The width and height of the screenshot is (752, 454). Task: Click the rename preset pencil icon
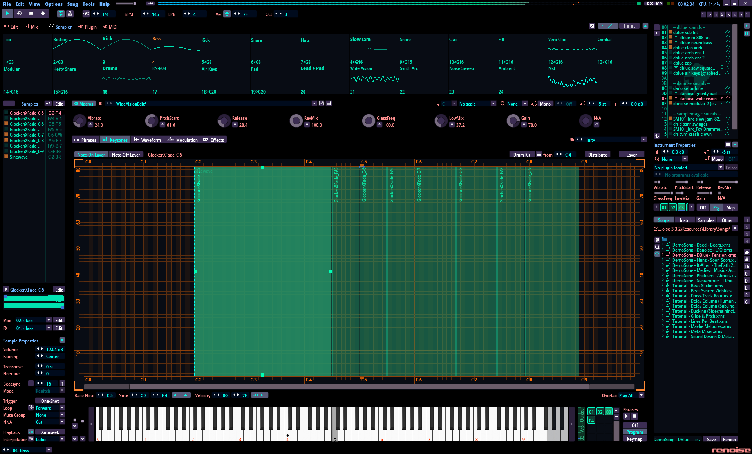point(322,103)
